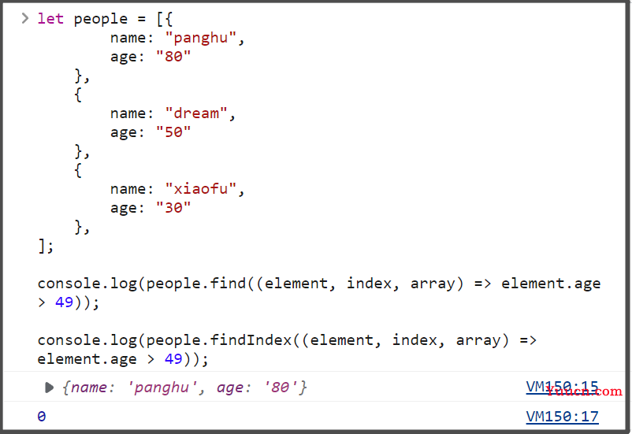Viewport: 632px width, 434px height.
Task: Click the logged age '80' in output
Action: click(x=280, y=388)
